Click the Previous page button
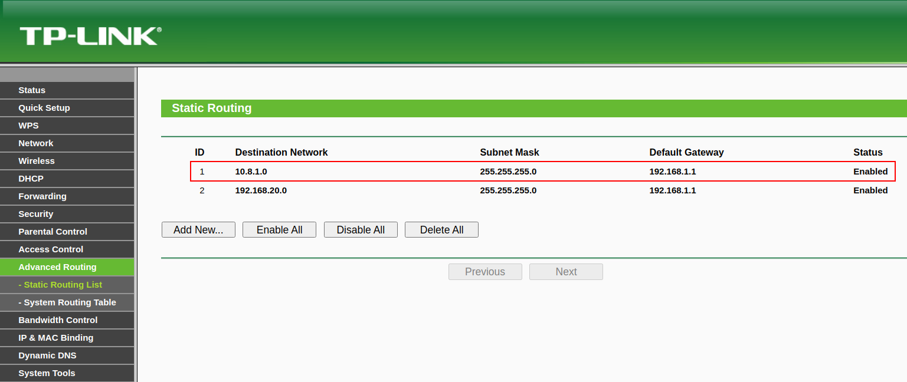The image size is (907, 382). tap(485, 272)
